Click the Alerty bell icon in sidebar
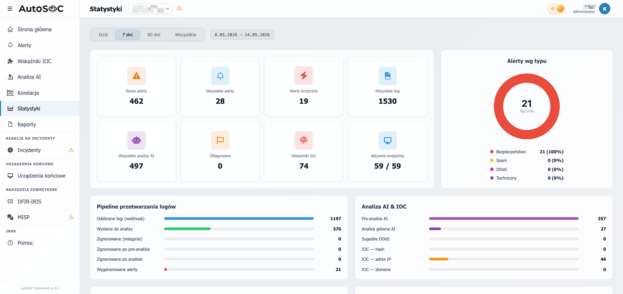Screen dimensions: 623x294 tap(10, 45)
